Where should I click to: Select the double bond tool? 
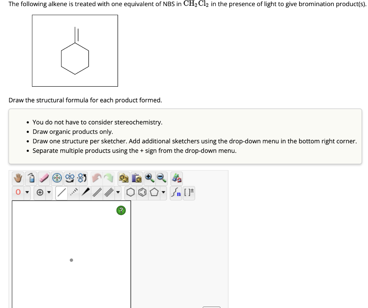pos(97,192)
